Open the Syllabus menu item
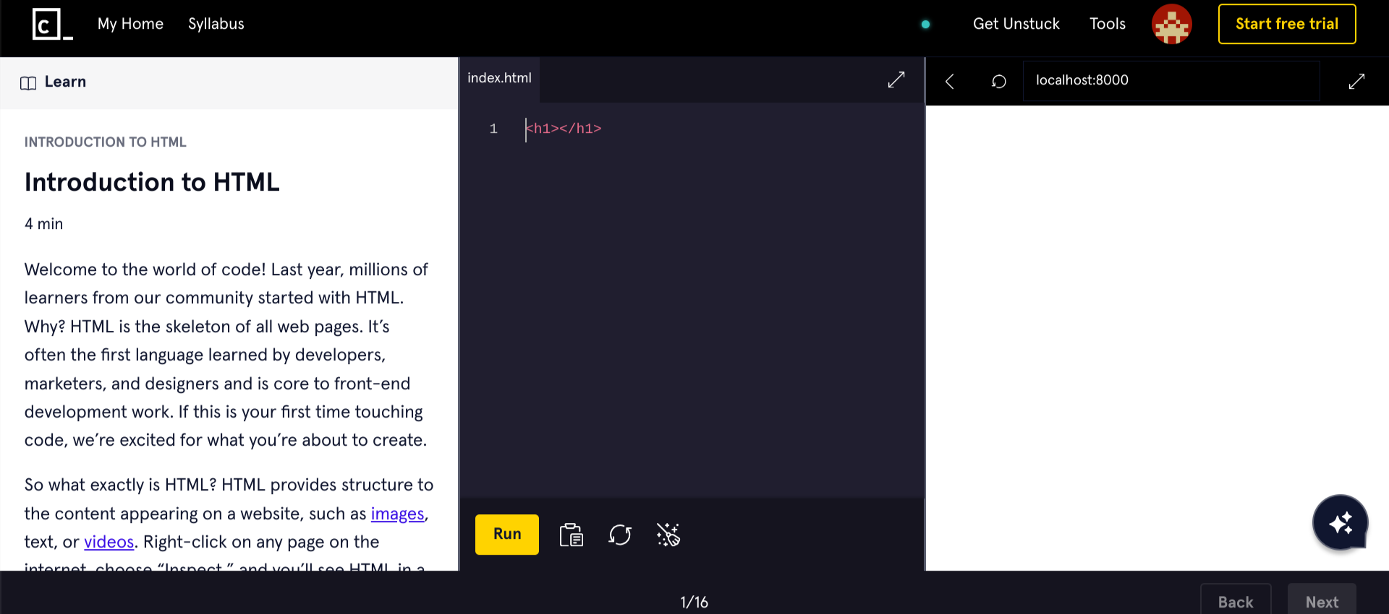 tap(216, 24)
